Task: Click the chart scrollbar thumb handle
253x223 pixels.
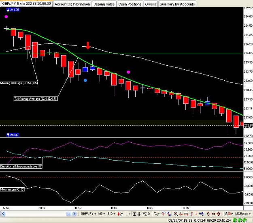Action: coord(68,214)
